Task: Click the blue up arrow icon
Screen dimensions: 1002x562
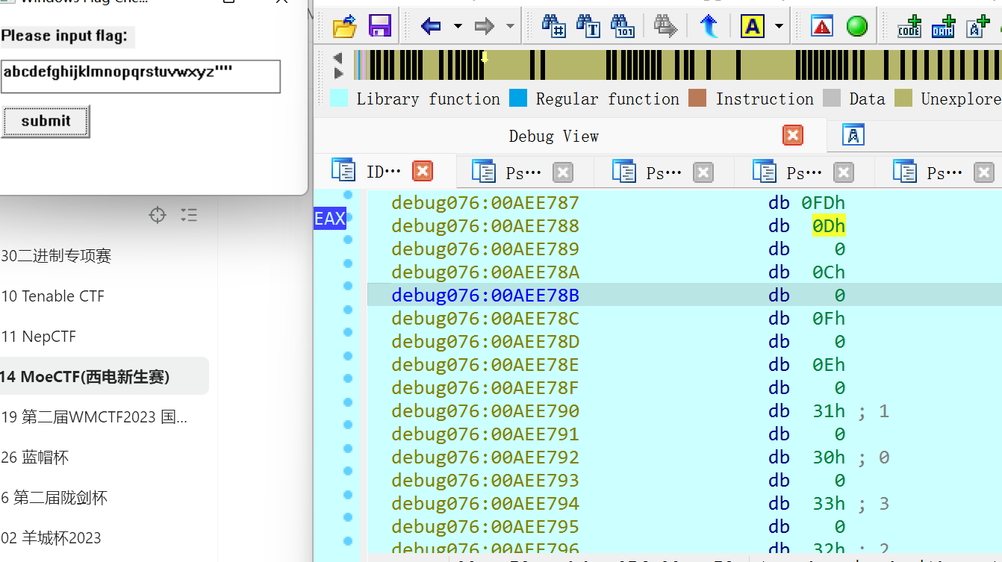Action: [x=709, y=27]
